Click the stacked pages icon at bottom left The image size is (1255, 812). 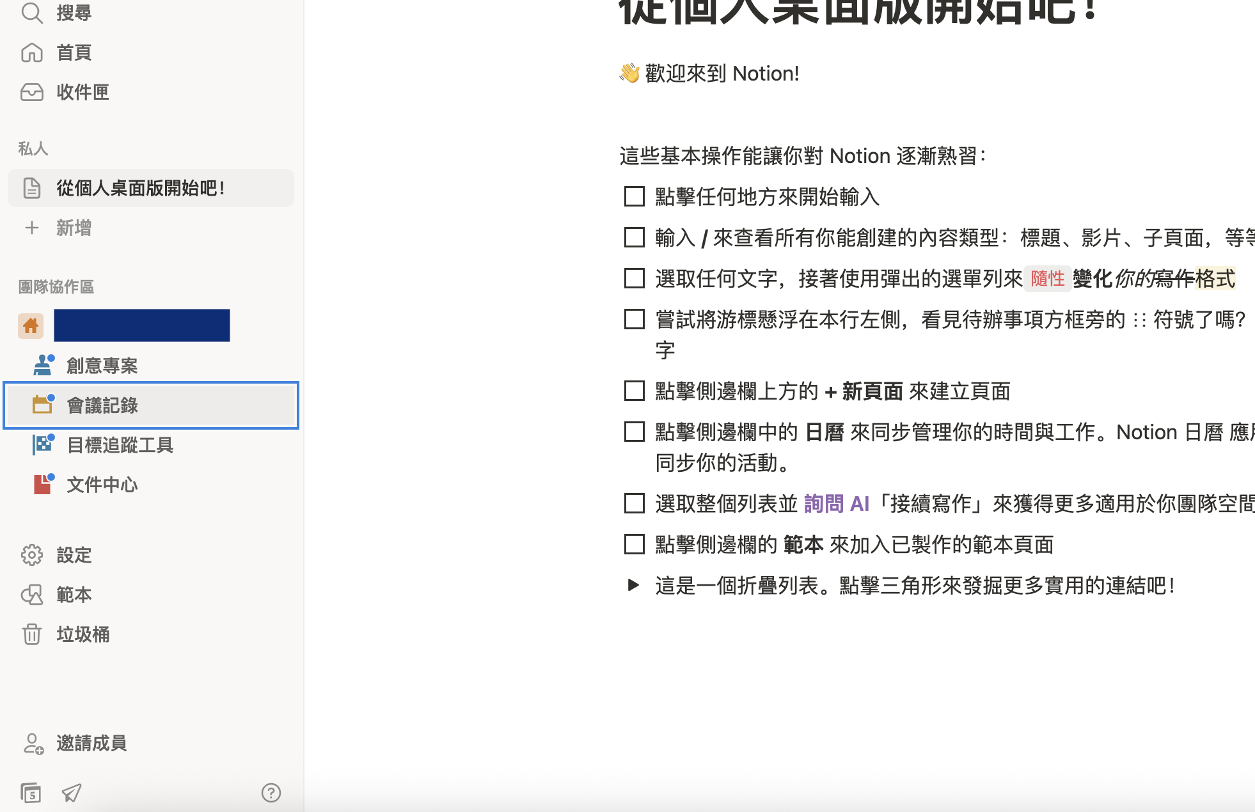click(30, 793)
